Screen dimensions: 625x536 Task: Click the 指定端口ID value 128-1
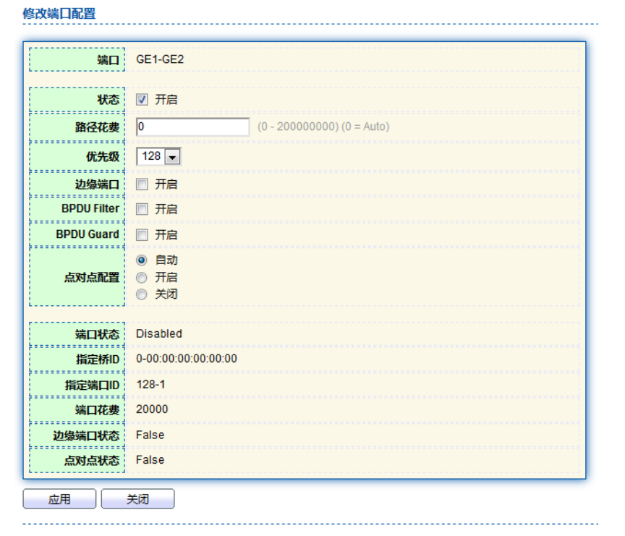(150, 384)
